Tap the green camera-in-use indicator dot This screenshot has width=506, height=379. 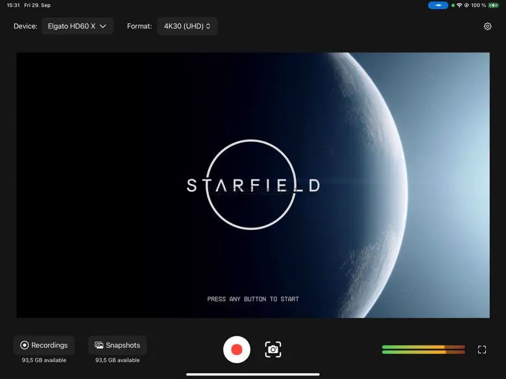(x=453, y=5)
